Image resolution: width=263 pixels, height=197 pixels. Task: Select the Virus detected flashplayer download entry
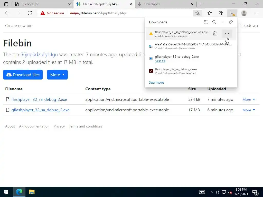point(191,71)
